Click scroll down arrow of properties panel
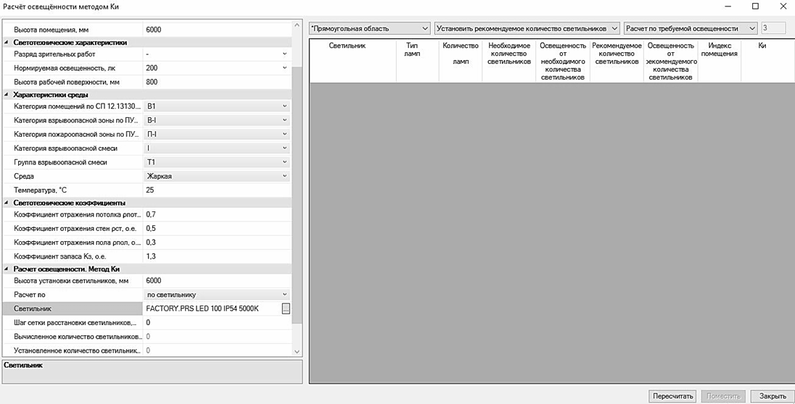The image size is (795, 404). [296, 351]
